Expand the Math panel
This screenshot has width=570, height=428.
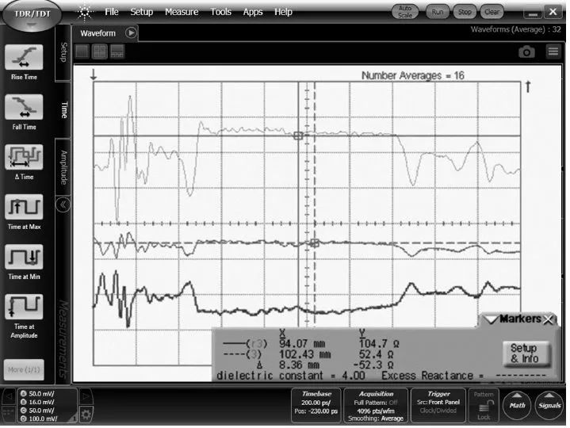click(x=518, y=405)
